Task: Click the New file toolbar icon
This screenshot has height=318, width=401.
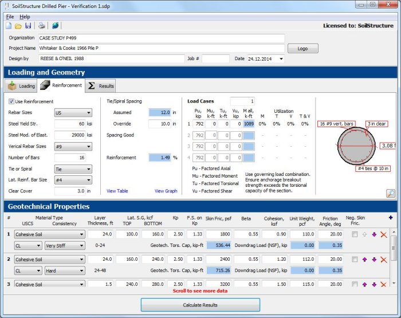Action: pyautogui.click(x=9, y=26)
